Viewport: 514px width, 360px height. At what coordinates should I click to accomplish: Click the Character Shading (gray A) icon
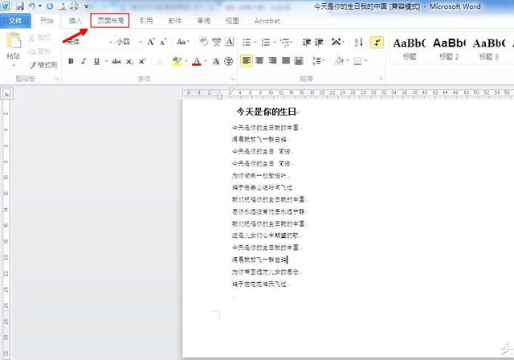pyautogui.click(x=216, y=61)
